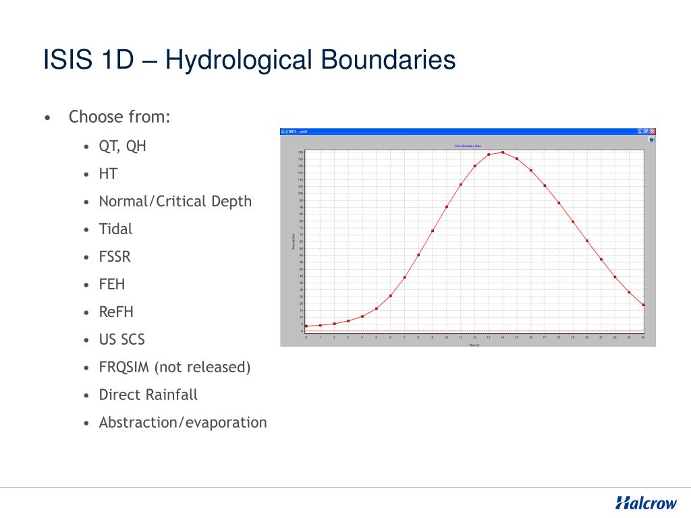
Task: Select the last data point at time 24
Action: coord(643,305)
